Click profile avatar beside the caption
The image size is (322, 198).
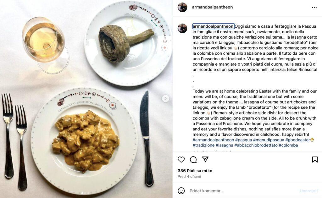(x=182, y=28)
